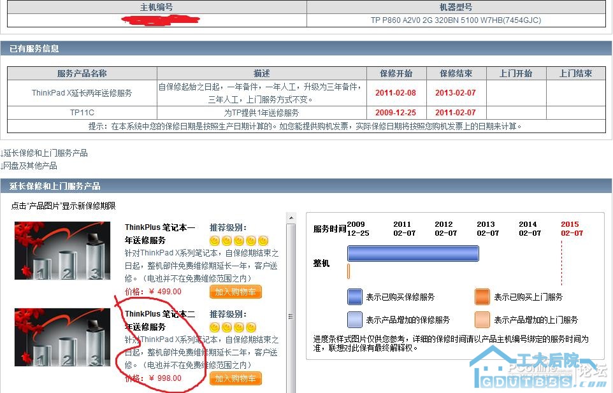
Task: Click the 服务产品名称 column header
Action: (82, 73)
